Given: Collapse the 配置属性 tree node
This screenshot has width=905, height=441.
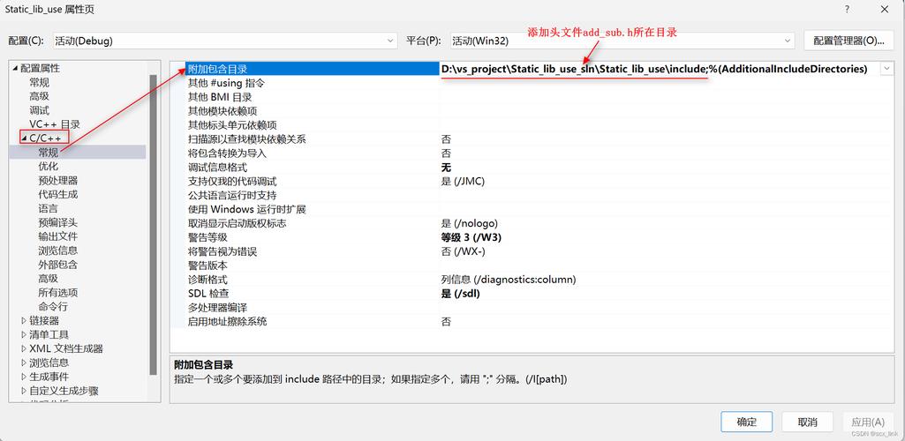Looking at the screenshot, I should click(16, 69).
